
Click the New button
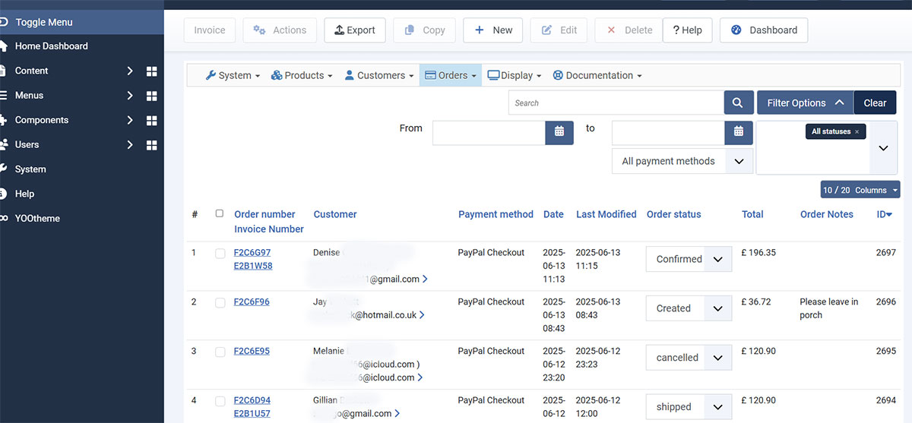(492, 30)
